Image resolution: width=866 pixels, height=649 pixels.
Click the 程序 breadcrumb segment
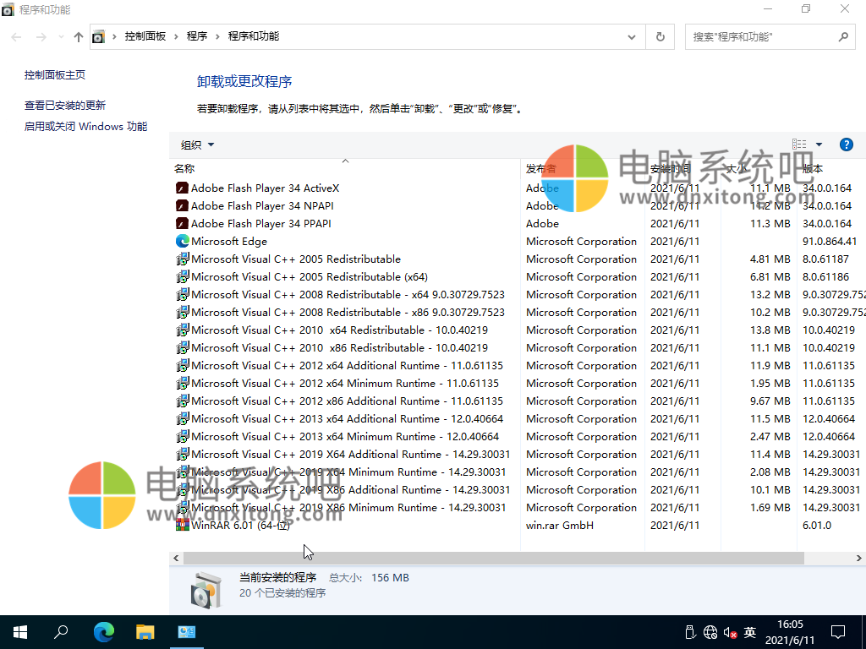[197, 36]
